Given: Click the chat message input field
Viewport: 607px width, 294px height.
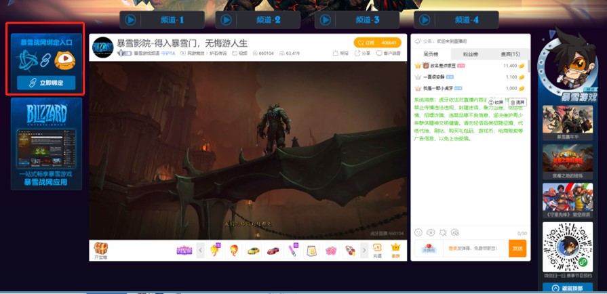Looking at the screenshot, I should coord(476,249).
